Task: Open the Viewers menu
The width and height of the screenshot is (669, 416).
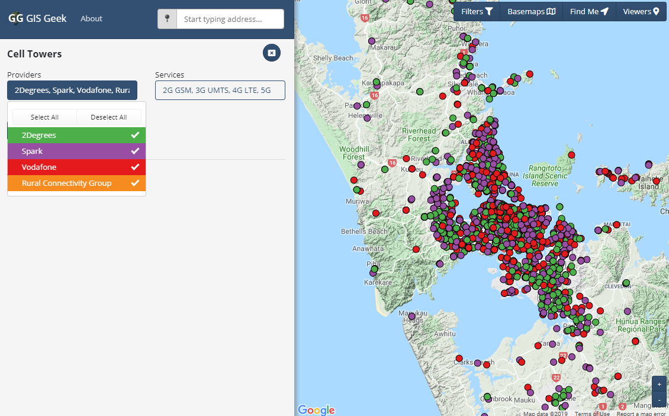Action: tap(641, 11)
